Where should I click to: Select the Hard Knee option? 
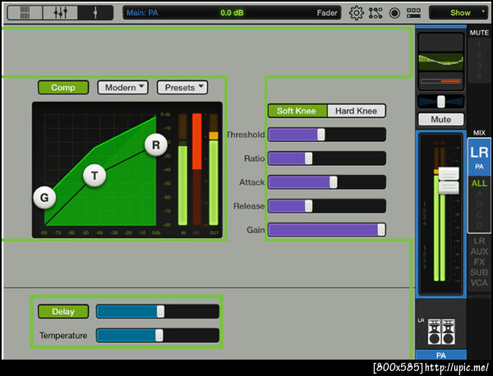(x=357, y=111)
